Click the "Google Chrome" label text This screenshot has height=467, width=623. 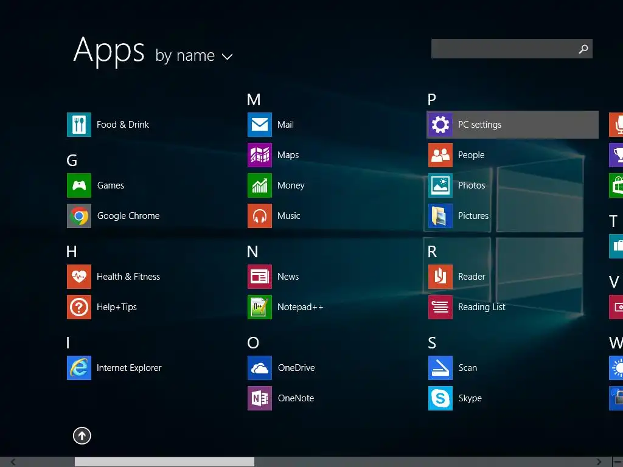pyautogui.click(x=128, y=216)
